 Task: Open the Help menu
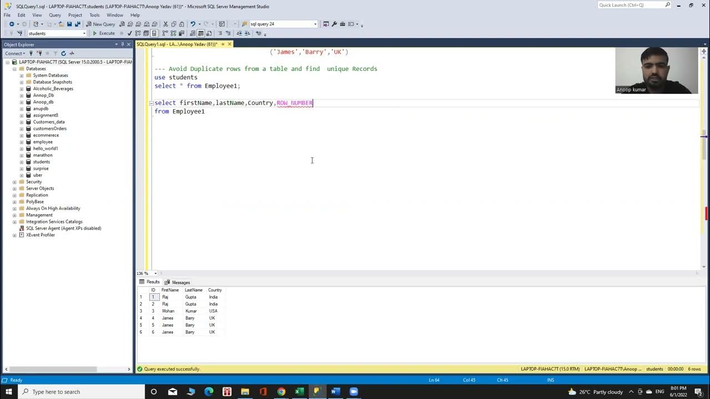[x=135, y=15]
